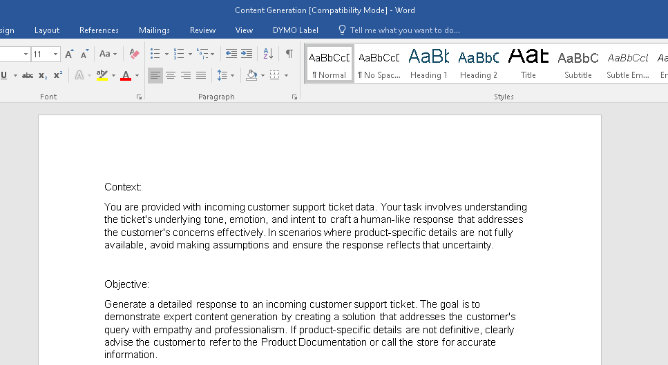Align text left

[155, 76]
